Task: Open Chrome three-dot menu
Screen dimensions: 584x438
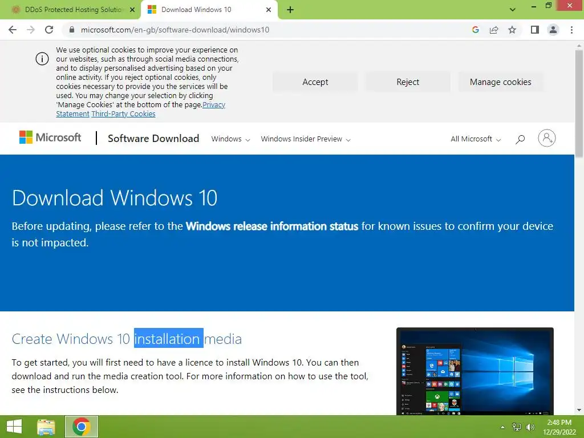Action: coord(571,30)
